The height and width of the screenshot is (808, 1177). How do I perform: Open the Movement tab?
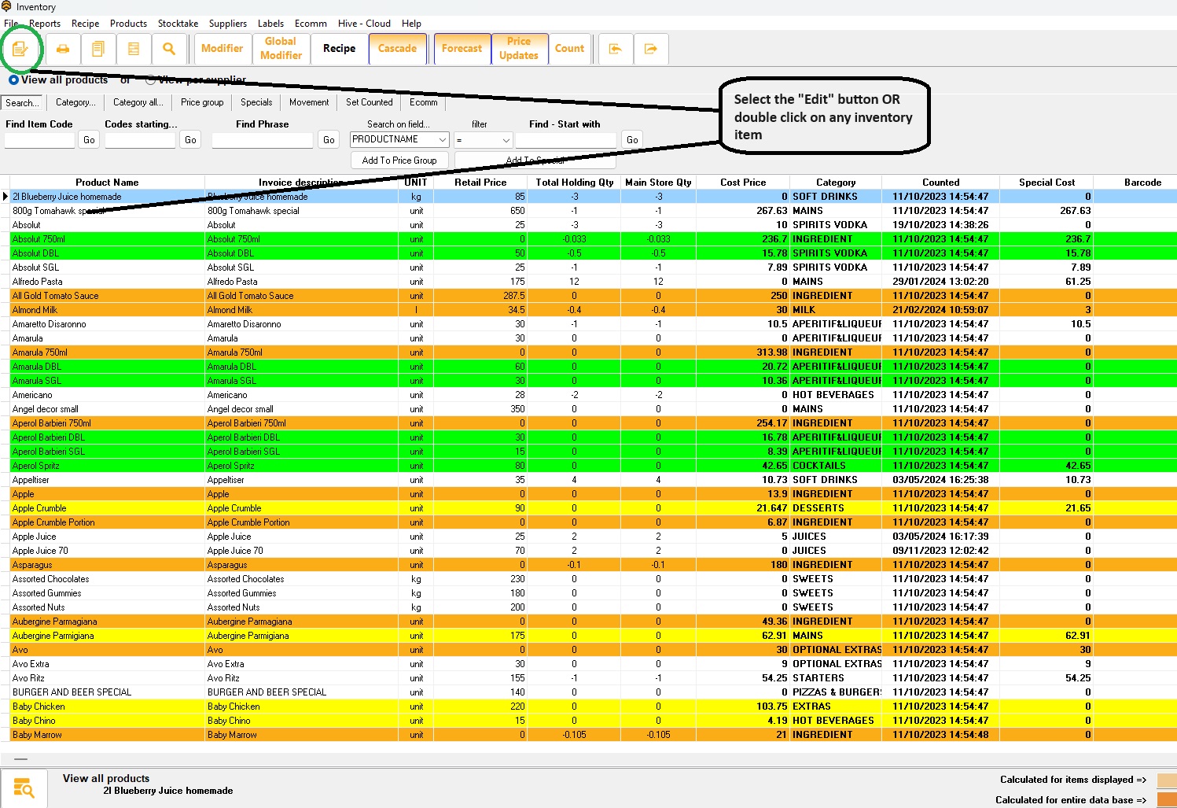tap(309, 102)
